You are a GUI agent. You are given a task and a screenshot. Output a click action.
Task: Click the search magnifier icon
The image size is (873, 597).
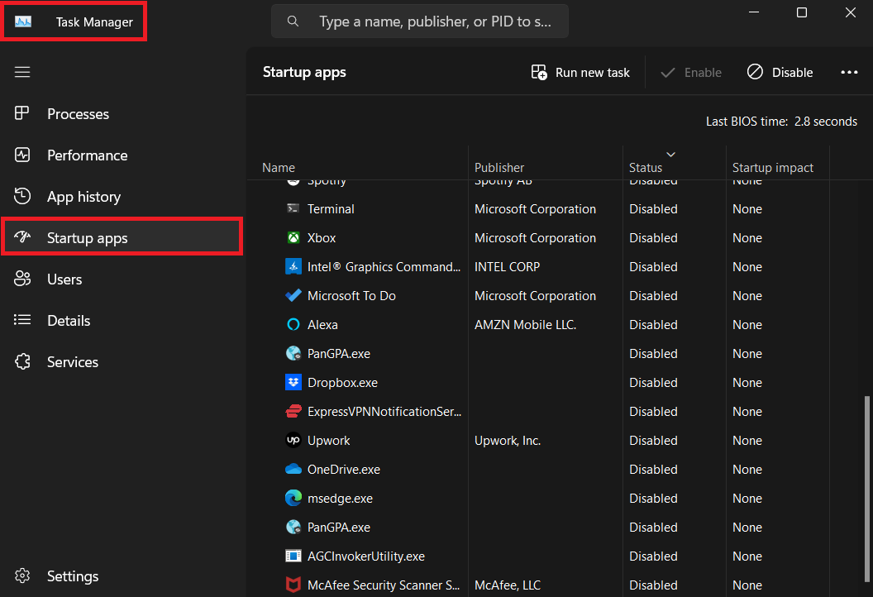pos(293,21)
